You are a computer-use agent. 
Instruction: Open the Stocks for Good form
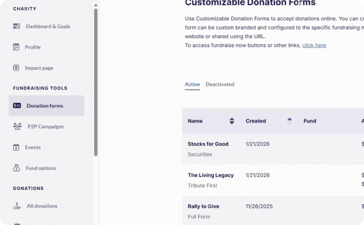[x=208, y=144]
